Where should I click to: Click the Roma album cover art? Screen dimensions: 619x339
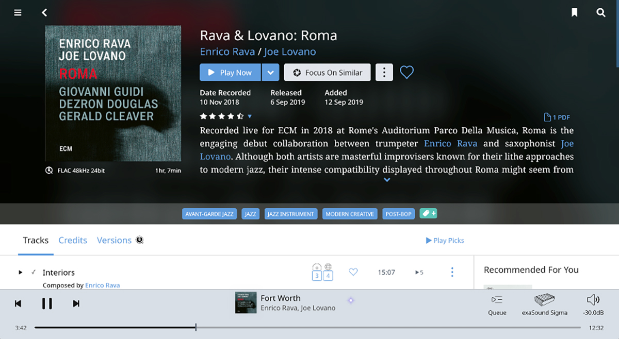pos(113,94)
